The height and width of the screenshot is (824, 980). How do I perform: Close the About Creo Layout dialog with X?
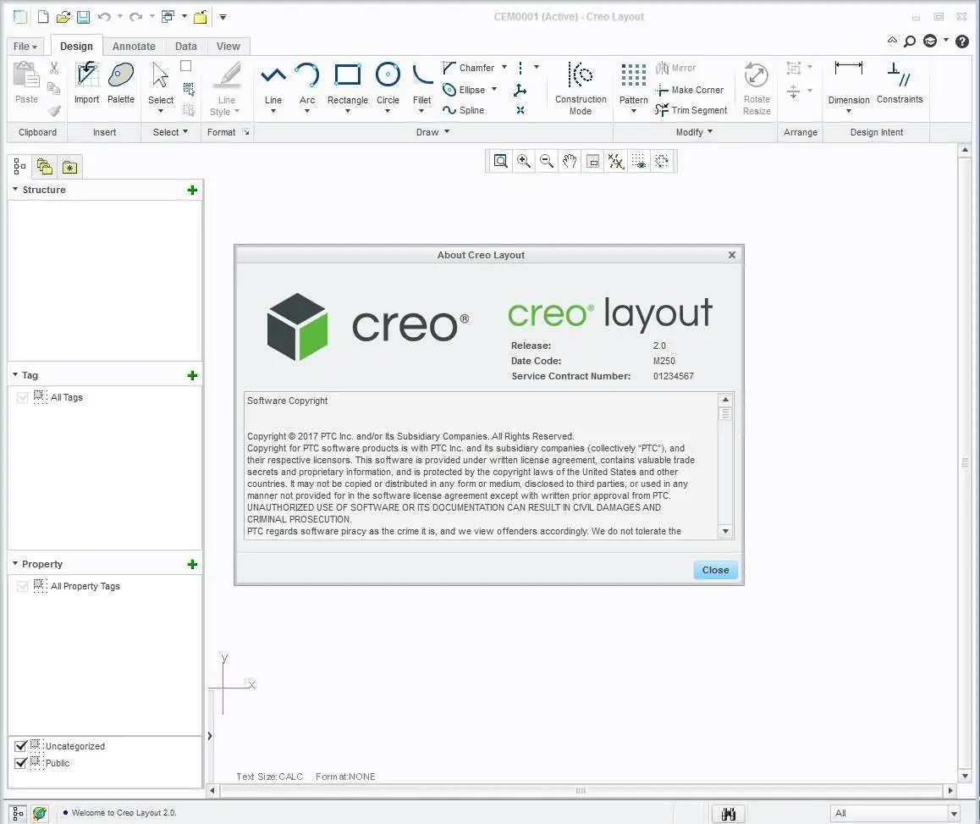tap(731, 255)
